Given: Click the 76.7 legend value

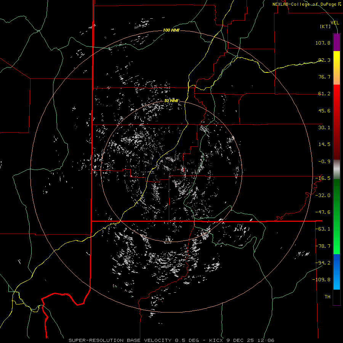Looking at the screenshot, I should click(x=324, y=77).
